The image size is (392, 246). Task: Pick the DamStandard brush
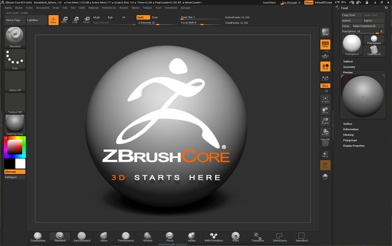coord(82,236)
